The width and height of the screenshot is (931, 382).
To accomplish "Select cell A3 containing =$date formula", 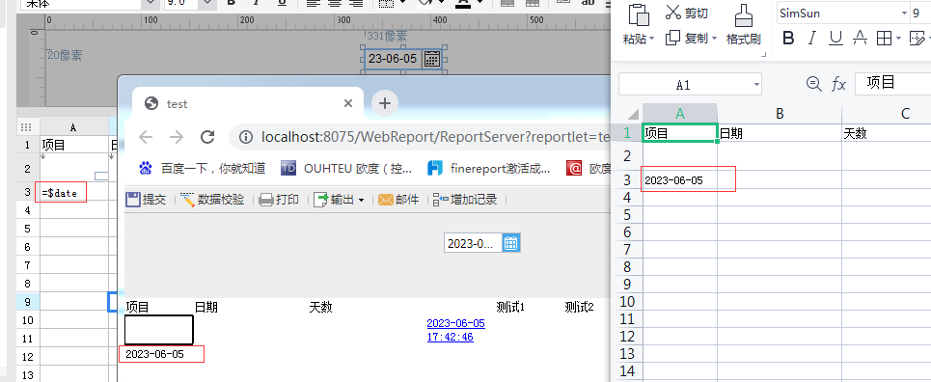I will click(61, 193).
